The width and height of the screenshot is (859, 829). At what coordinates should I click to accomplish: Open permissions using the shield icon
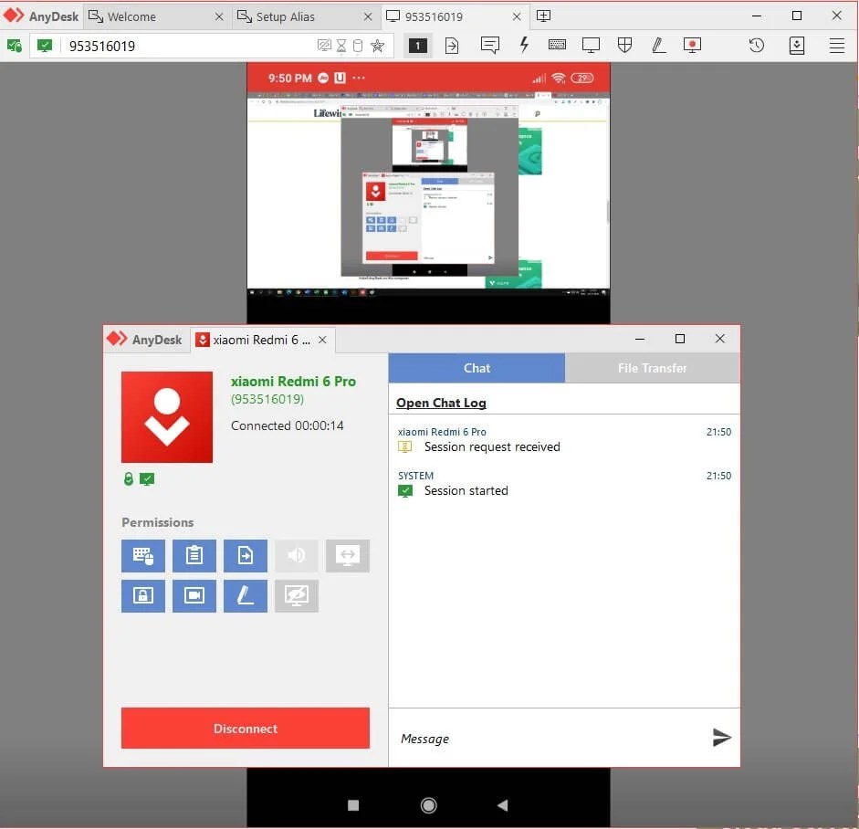pos(624,45)
